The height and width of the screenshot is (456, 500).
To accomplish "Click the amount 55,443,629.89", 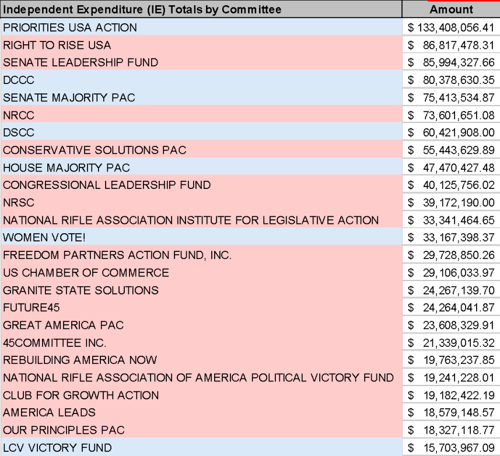I will click(x=451, y=150).
